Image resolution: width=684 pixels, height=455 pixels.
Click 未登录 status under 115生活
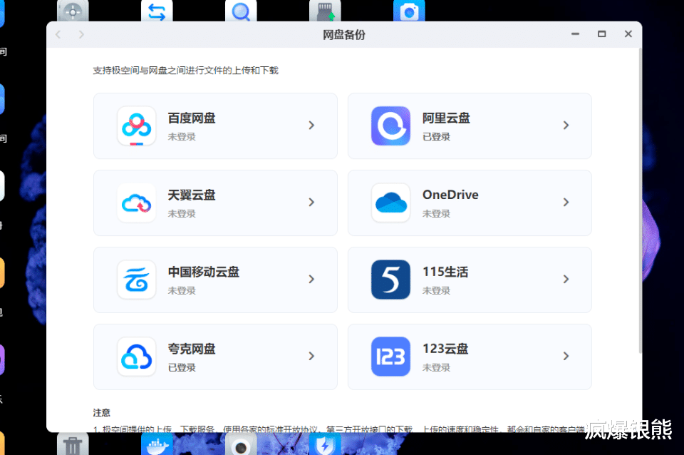[x=436, y=290]
